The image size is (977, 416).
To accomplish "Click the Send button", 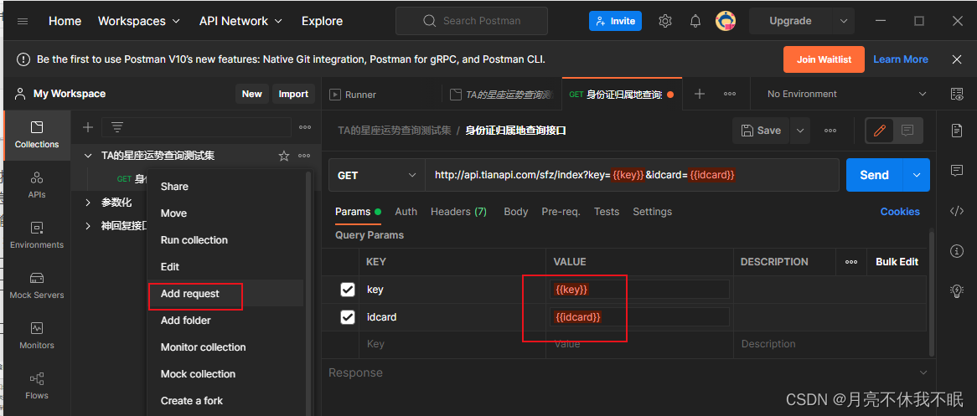I will (874, 175).
